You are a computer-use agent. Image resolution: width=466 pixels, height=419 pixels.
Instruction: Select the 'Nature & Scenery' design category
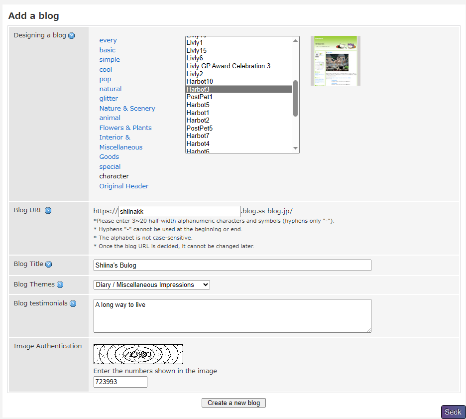coord(127,109)
